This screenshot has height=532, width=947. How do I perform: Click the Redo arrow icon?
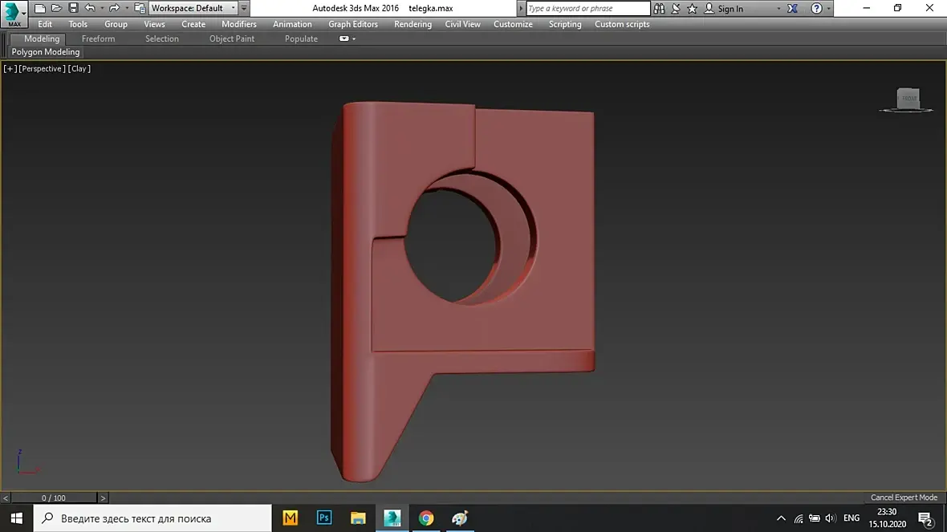[x=114, y=8]
